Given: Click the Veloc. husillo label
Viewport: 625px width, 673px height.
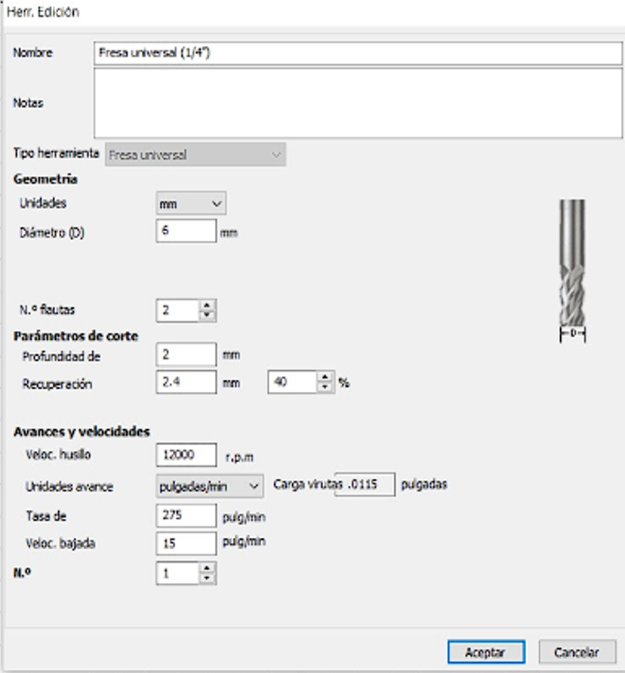Looking at the screenshot, I should (58, 455).
